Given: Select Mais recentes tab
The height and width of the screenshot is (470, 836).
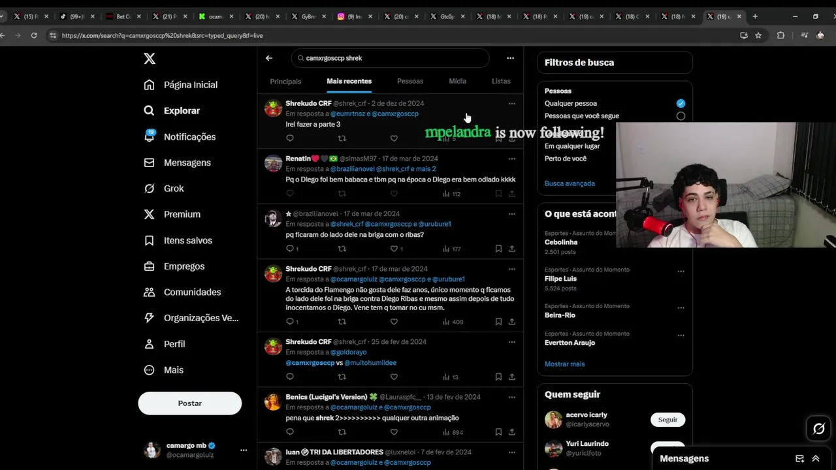Looking at the screenshot, I should [349, 82].
